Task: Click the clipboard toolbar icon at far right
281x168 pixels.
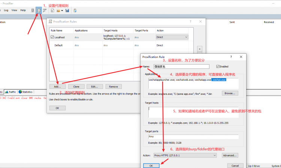Action: (x=75, y=10)
